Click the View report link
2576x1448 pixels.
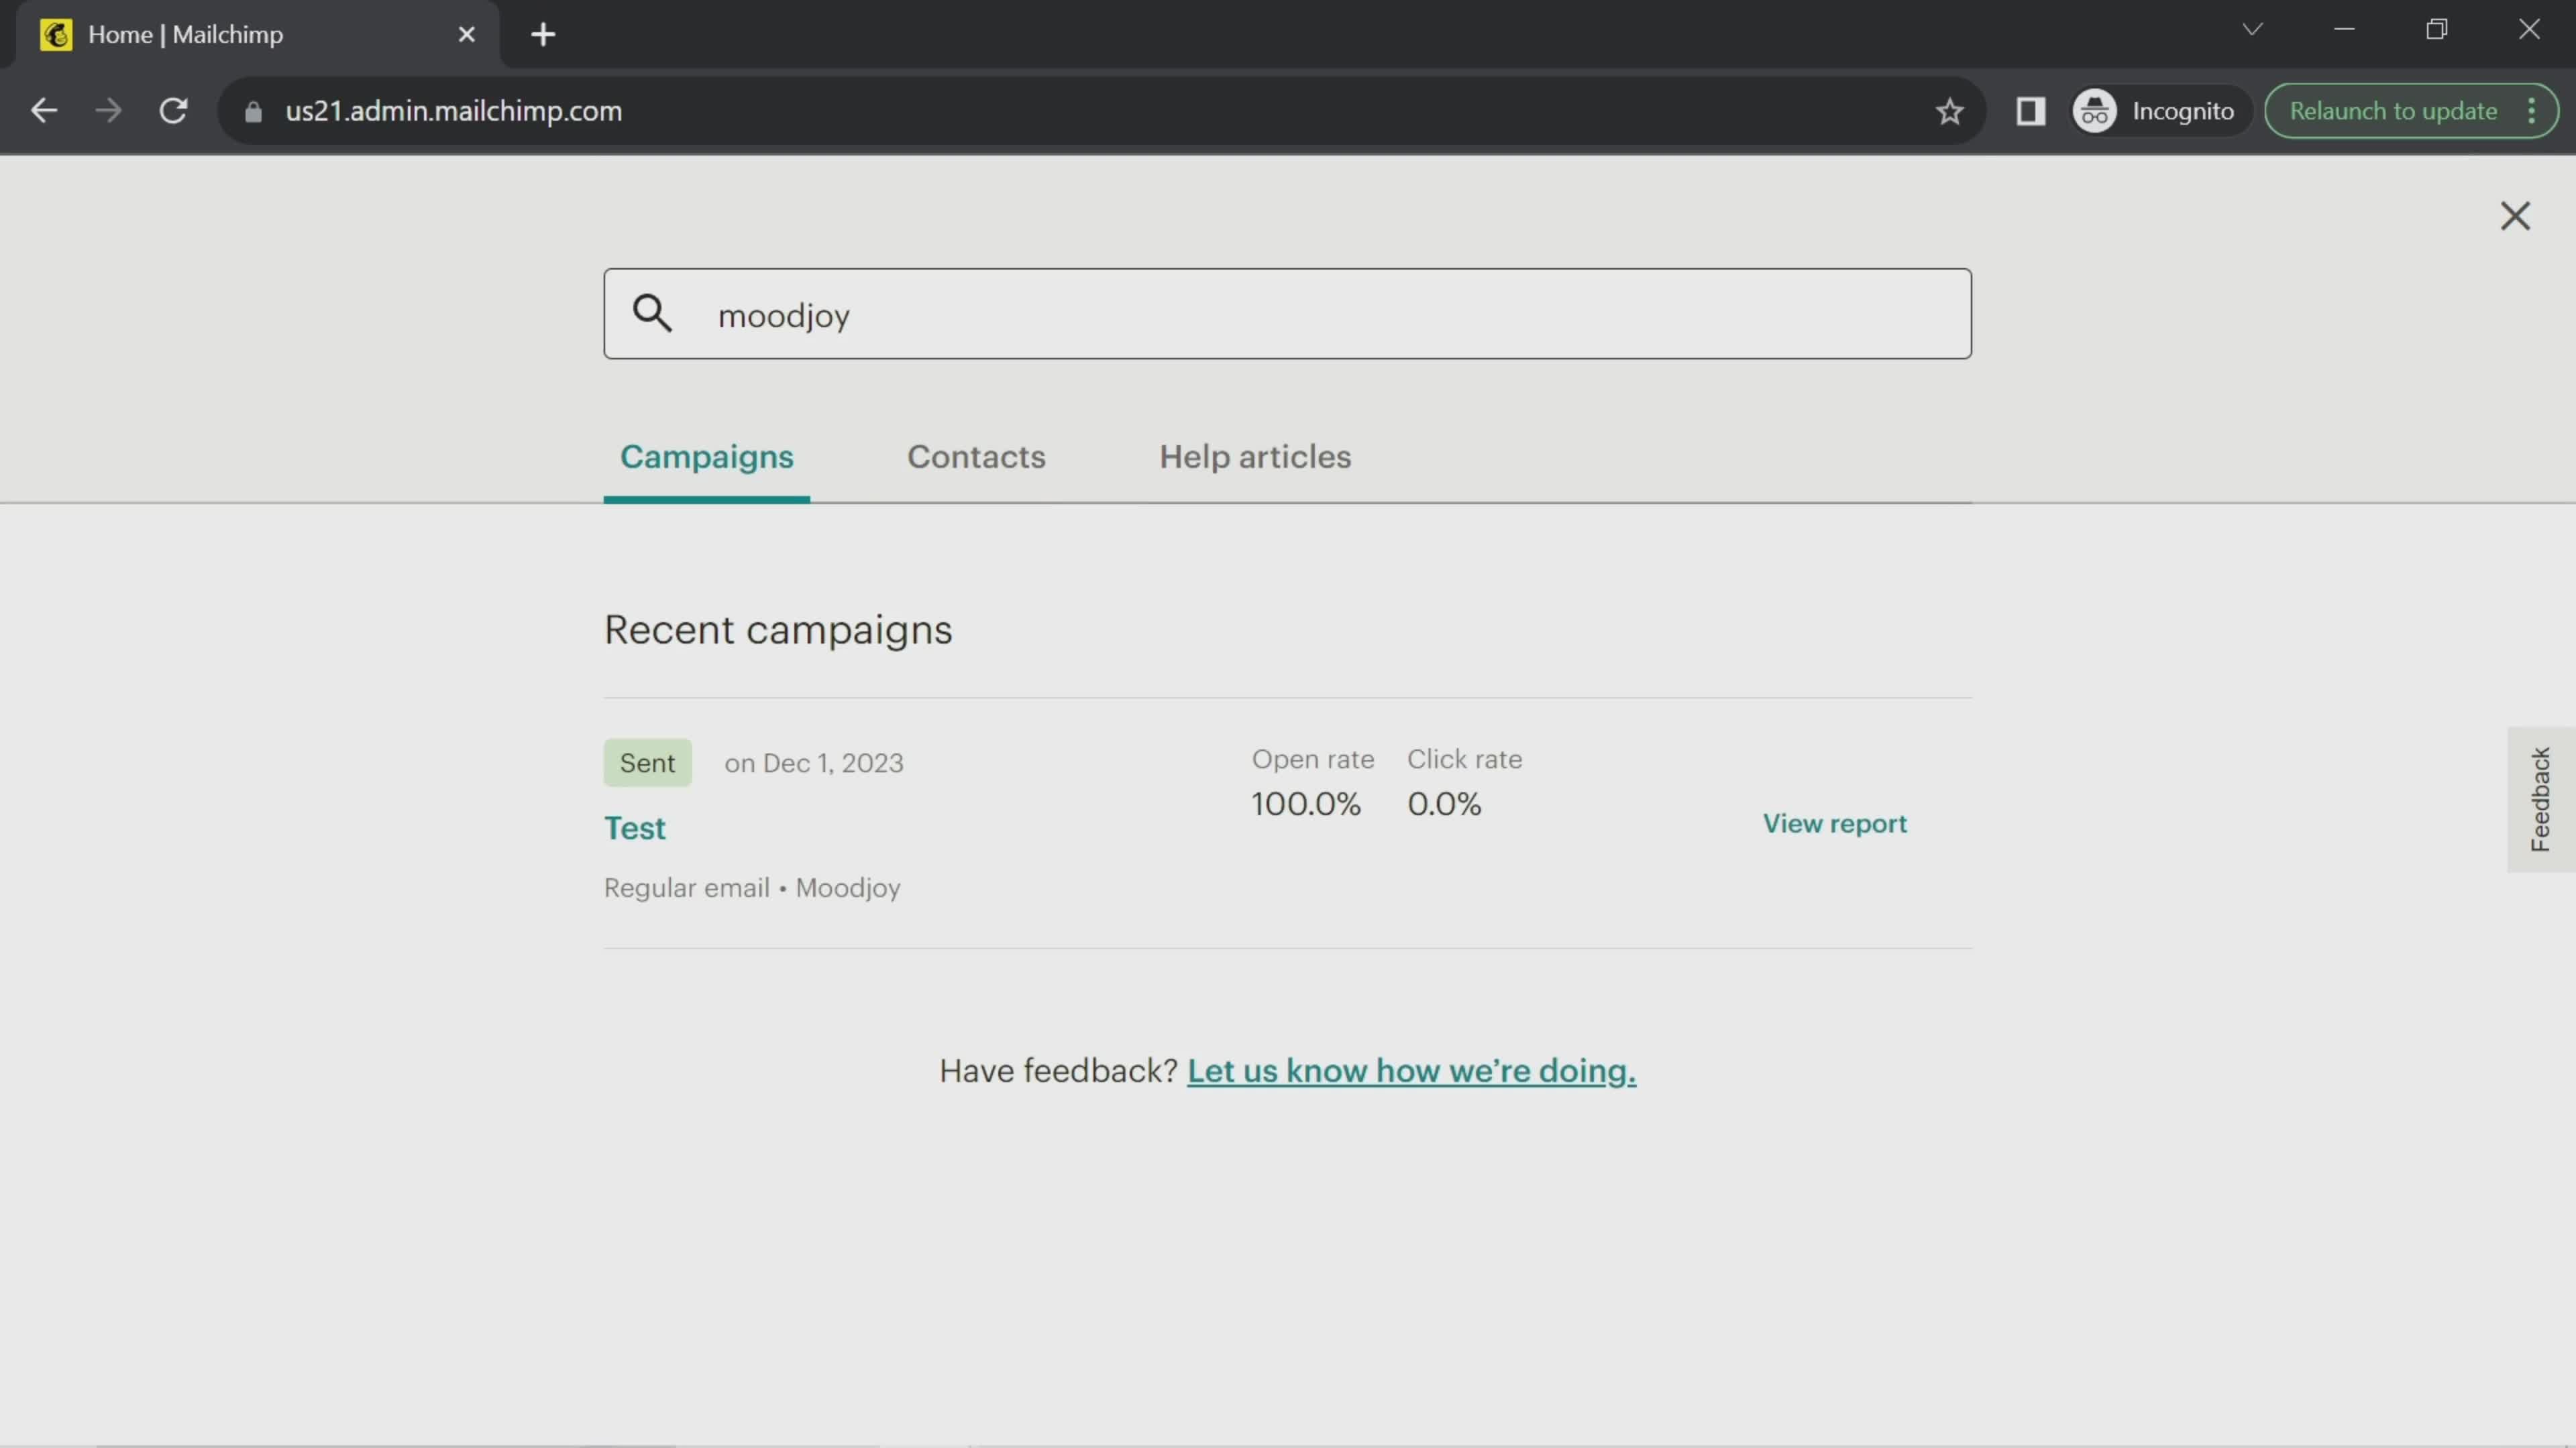[1835, 822]
